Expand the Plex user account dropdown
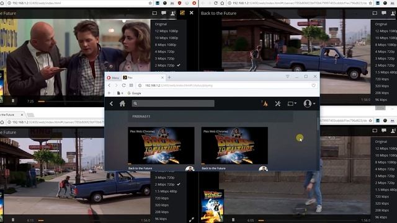397x223 pixels. pyautogui.click(x=310, y=103)
